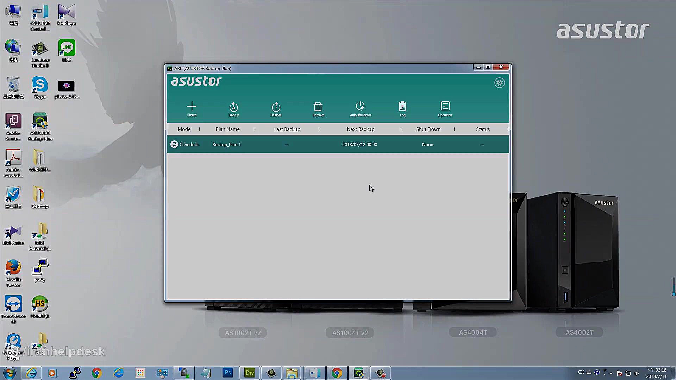Open Photoshop from the taskbar
Image resolution: width=676 pixels, height=380 pixels.
[x=227, y=373]
